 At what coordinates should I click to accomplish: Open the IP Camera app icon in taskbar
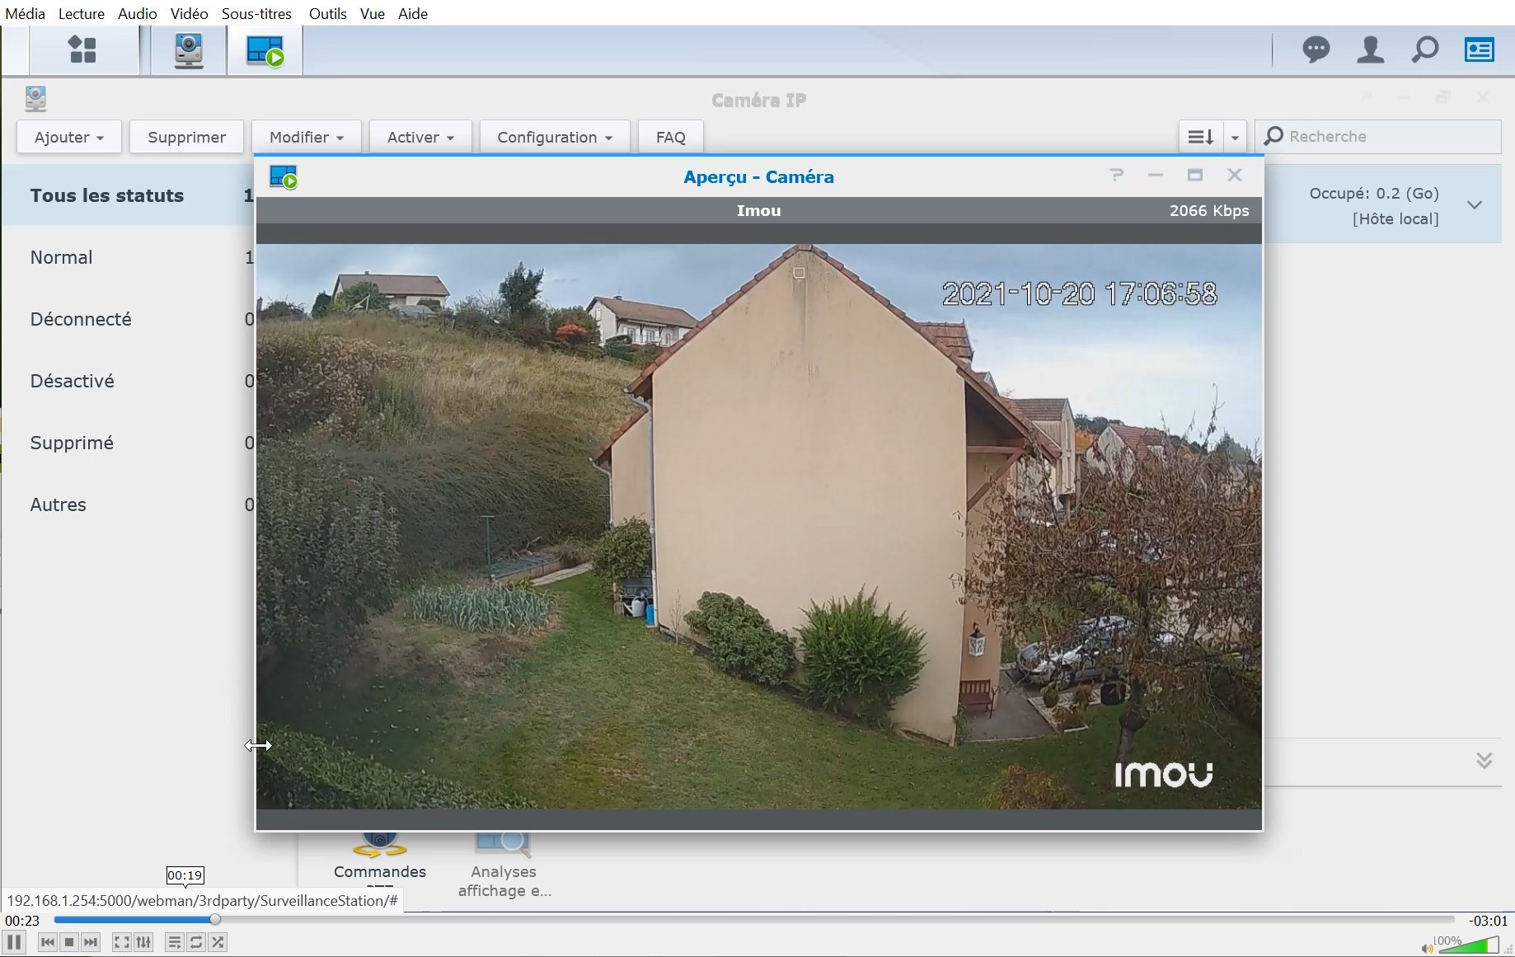tap(189, 50)
